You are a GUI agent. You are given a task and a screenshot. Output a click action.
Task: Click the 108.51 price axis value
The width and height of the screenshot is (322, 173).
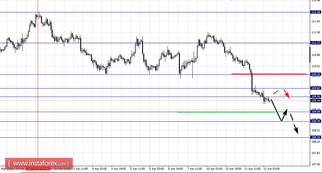pos(316,130)
